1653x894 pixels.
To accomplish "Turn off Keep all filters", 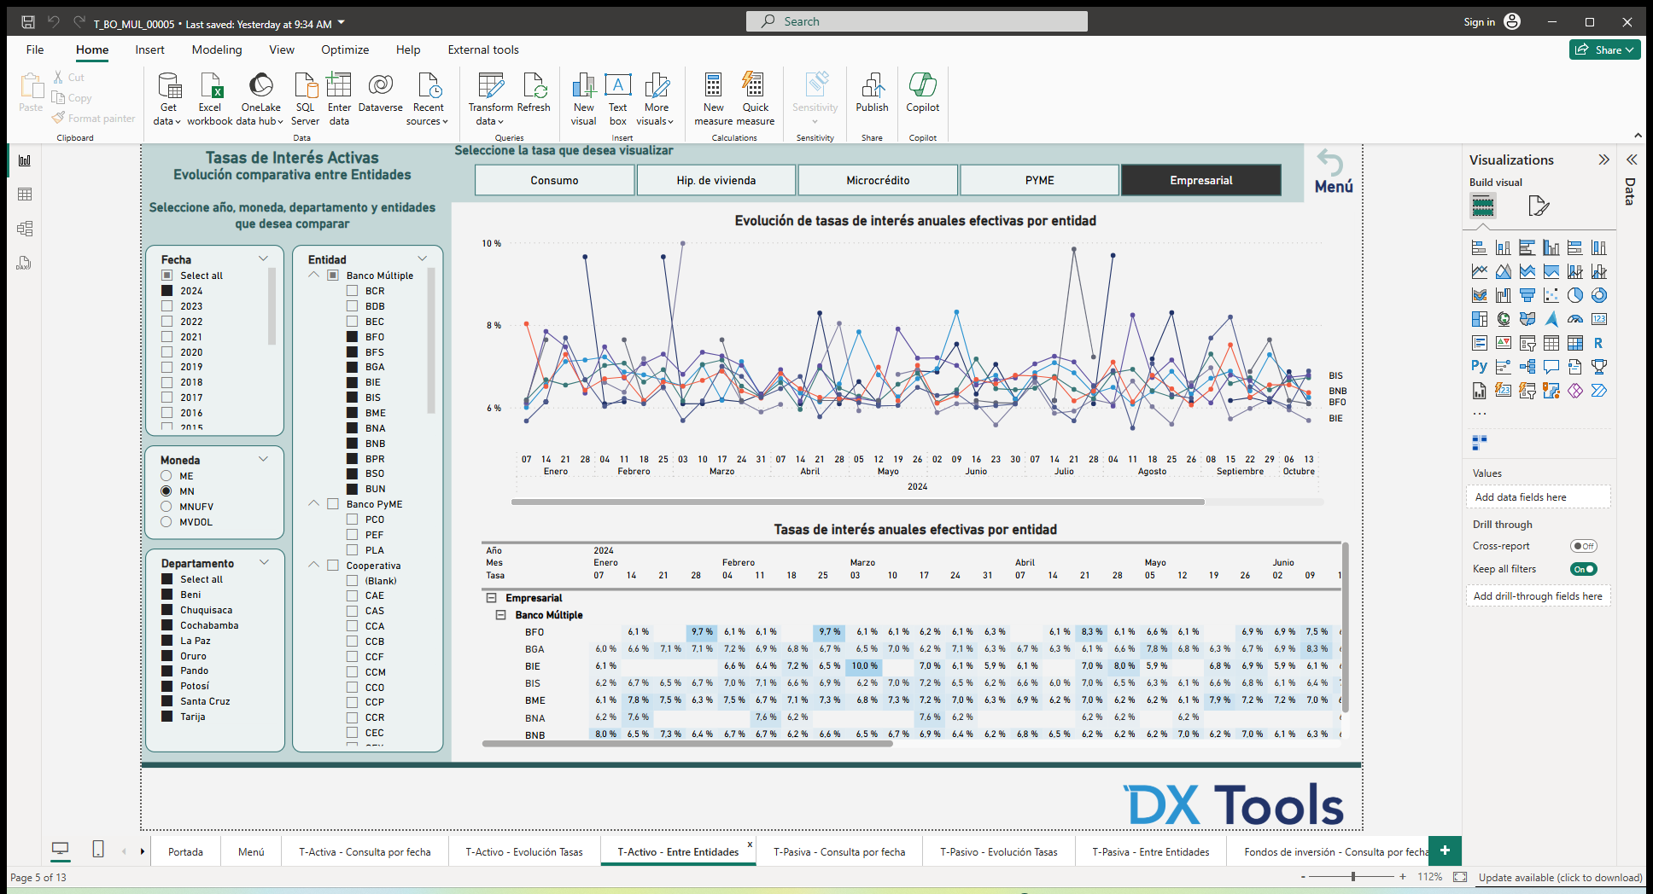I will [1583, 569].
